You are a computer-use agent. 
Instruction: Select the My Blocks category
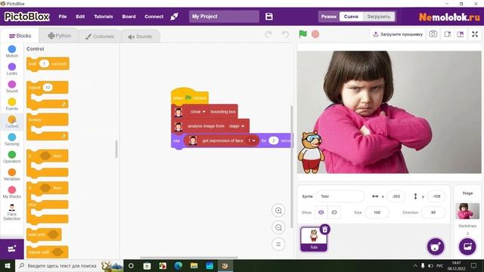[12, 192]
